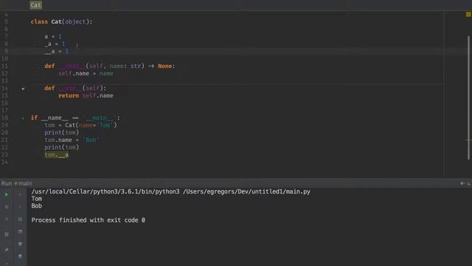
Task: Click the 'if __name__' statement on line 18
Action: (75, 118)
